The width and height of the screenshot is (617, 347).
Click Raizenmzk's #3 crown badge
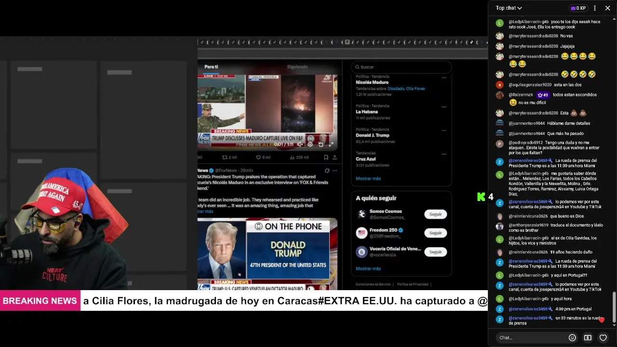tap(543, 95)
